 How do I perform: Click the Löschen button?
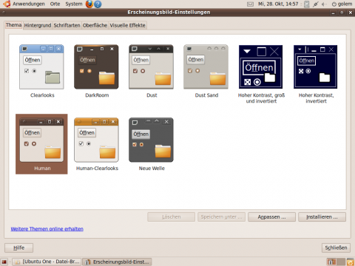point(172,217)
